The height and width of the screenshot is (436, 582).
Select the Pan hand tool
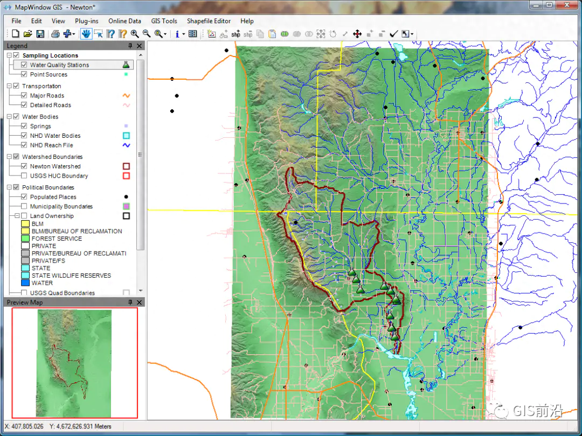[x=86, y=34]
